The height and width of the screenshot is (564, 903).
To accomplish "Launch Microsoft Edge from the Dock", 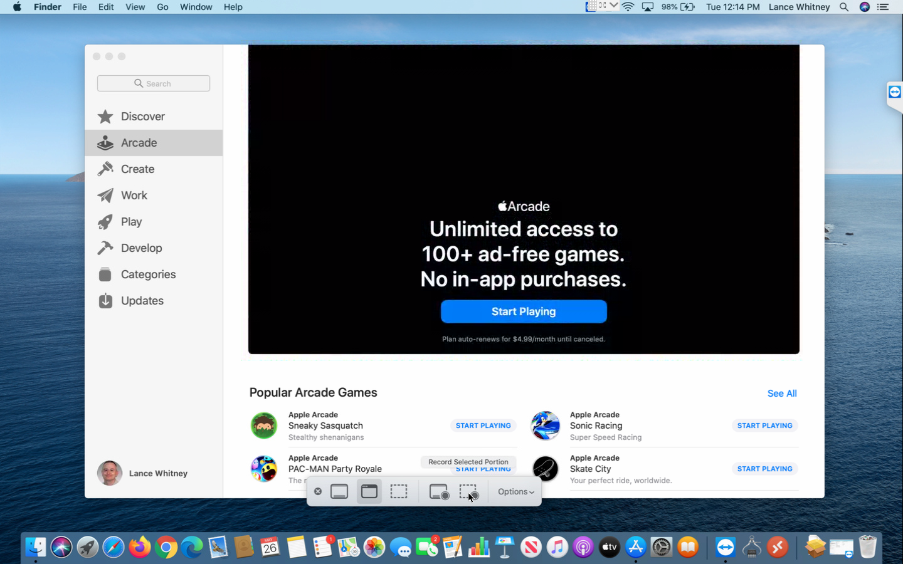I will pyautogui.click(x=192, y=547).
